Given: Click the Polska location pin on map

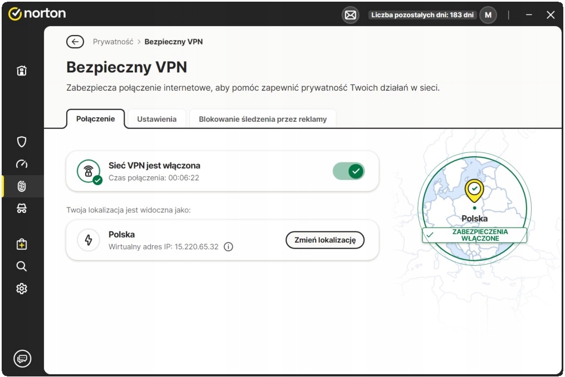Looking at the screenshot, I should [x=474, y=191].
